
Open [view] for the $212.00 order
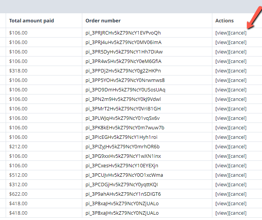click(x=222, y=146)
